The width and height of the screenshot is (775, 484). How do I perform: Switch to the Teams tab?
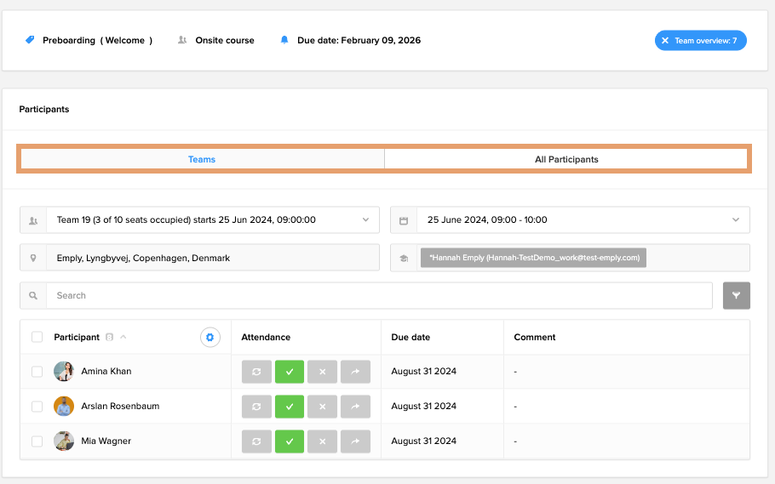coord(202,159)
